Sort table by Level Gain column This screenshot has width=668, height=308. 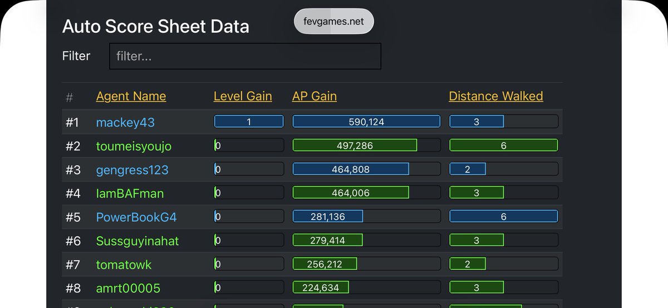243,96
